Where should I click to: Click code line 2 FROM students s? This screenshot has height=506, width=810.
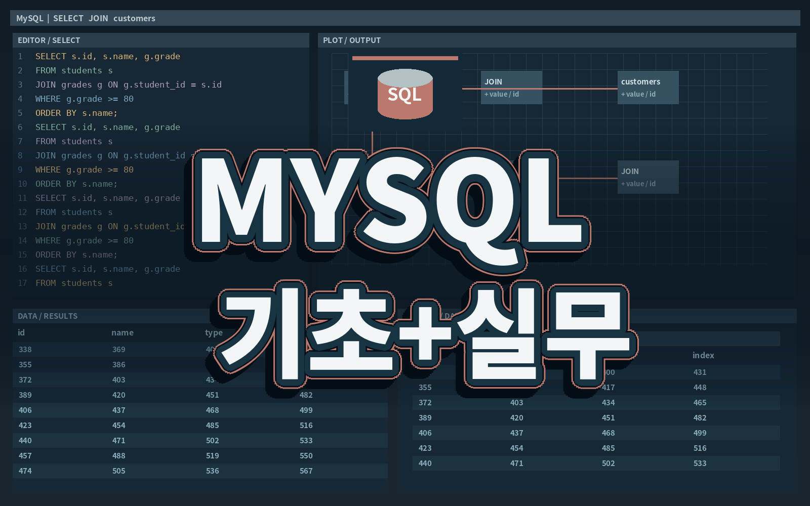tap(74, 70)
